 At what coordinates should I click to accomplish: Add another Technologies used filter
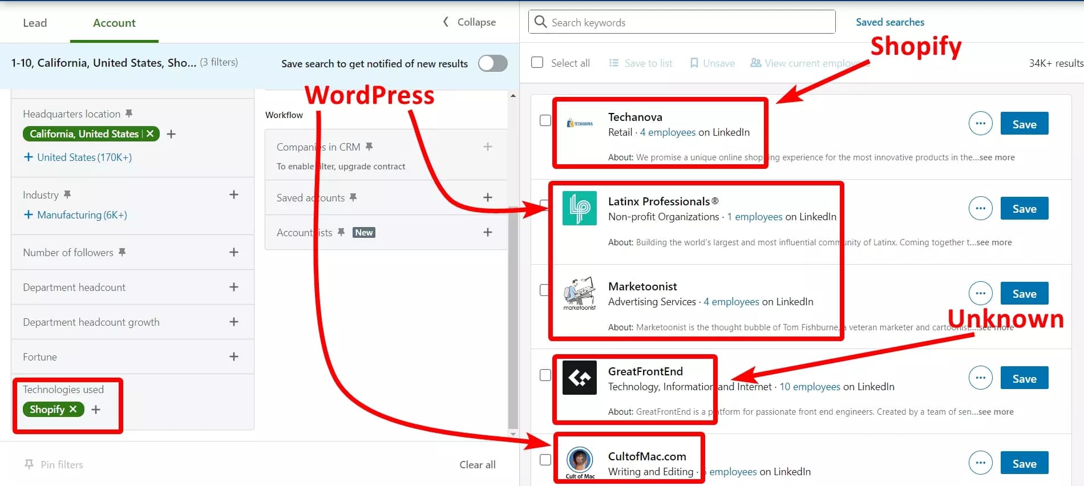coord(96,410)
